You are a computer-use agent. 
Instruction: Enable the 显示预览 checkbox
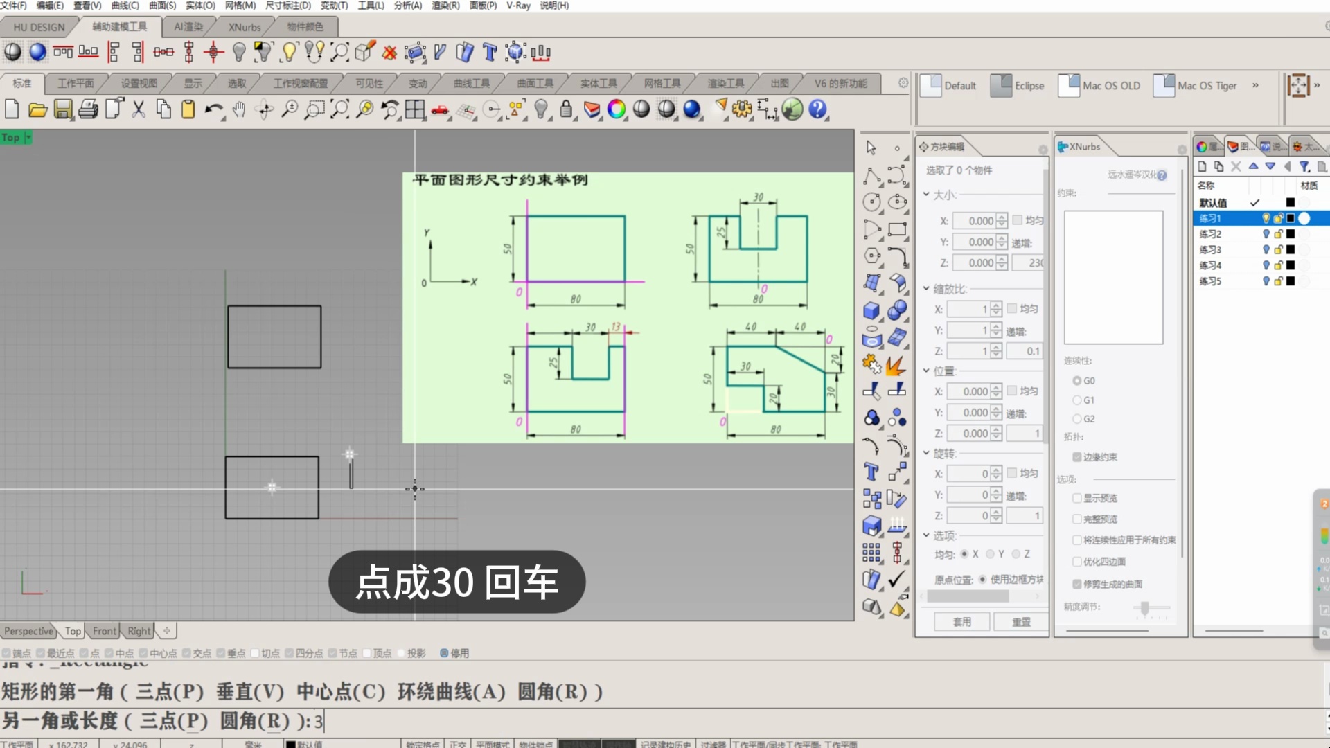[x=1076, y=498]
